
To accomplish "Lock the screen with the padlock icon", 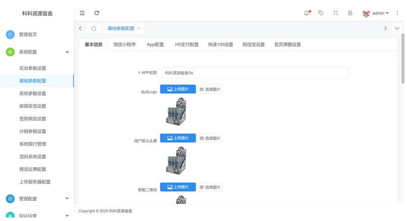I will (350, 13).
